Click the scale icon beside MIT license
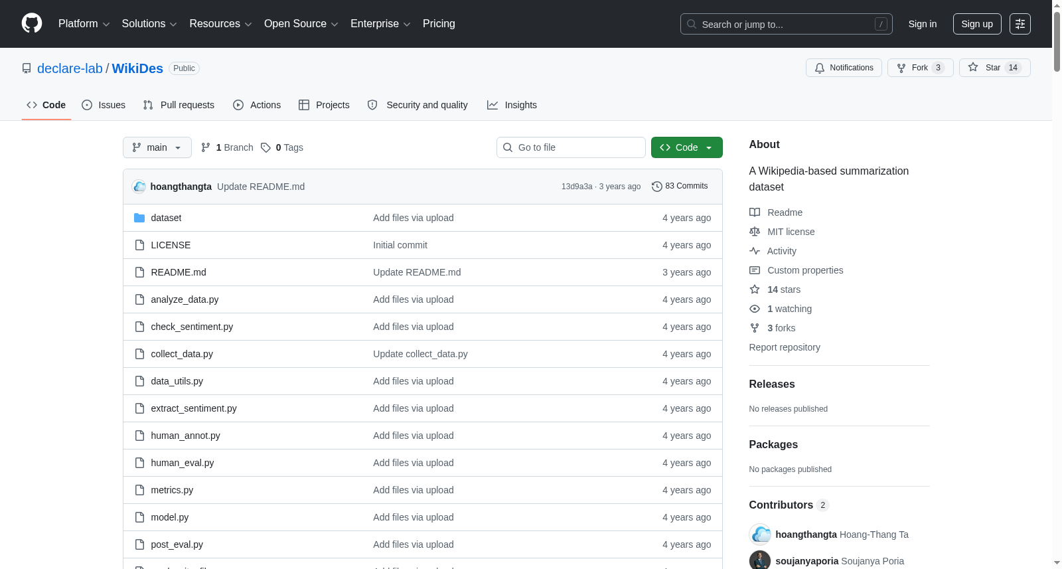Image resolution: width=1062 pixels, height=569 pixels. 755,232
